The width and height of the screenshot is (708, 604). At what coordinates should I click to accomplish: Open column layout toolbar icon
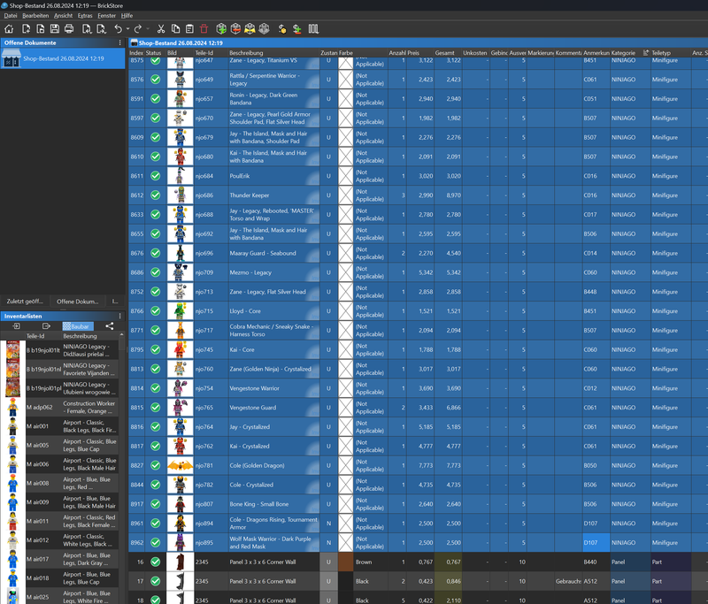coord(314,29)
